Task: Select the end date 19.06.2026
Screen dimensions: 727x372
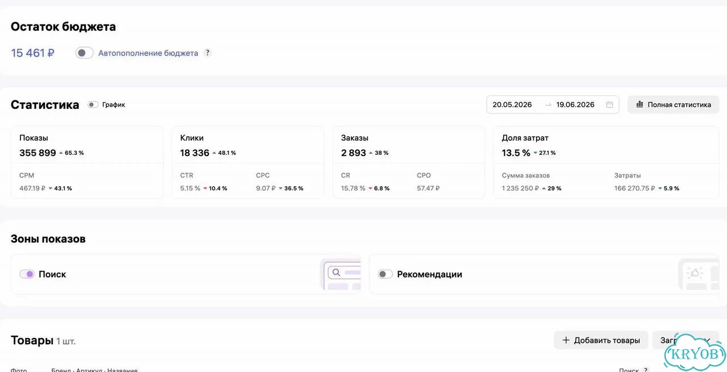Action: 575,104
